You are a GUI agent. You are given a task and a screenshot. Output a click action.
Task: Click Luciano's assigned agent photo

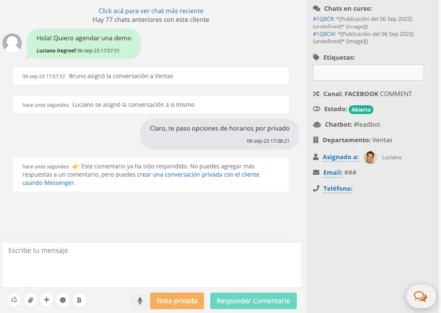[x=370, y=157]
